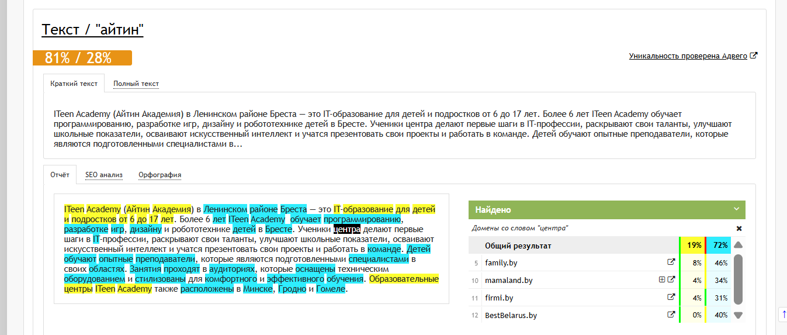This screenshot has height=335, width=787.
Task: Click the 72% cyan total cell
Action: (718, 246)
